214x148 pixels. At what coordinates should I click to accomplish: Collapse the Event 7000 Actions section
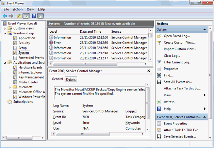(204, 117)
